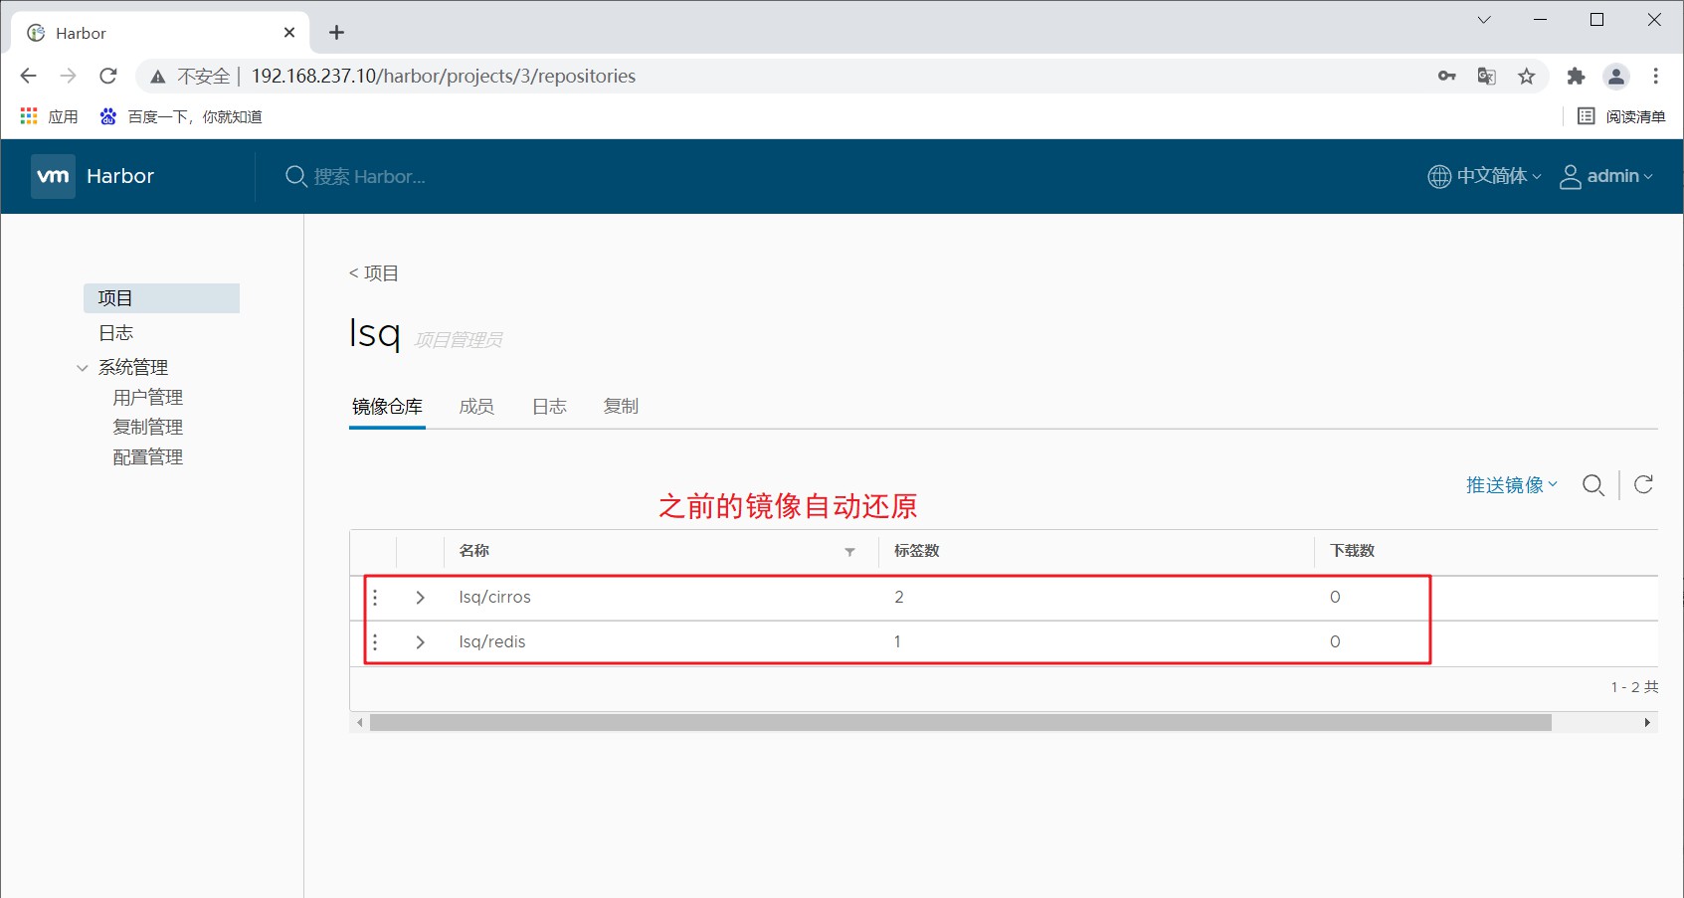
Task: Open the apps shortcut in bookmarks bar
Action: [x=49, y=116]
